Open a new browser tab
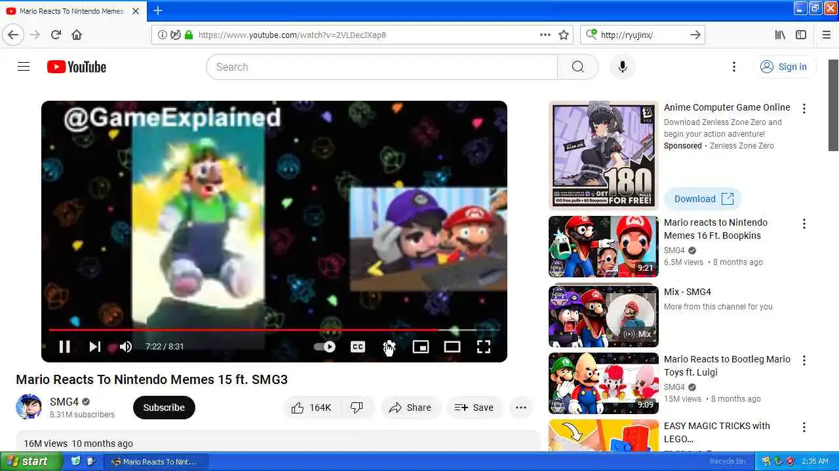Viewport: 839px width, 471px height. (x=158, y=10)
